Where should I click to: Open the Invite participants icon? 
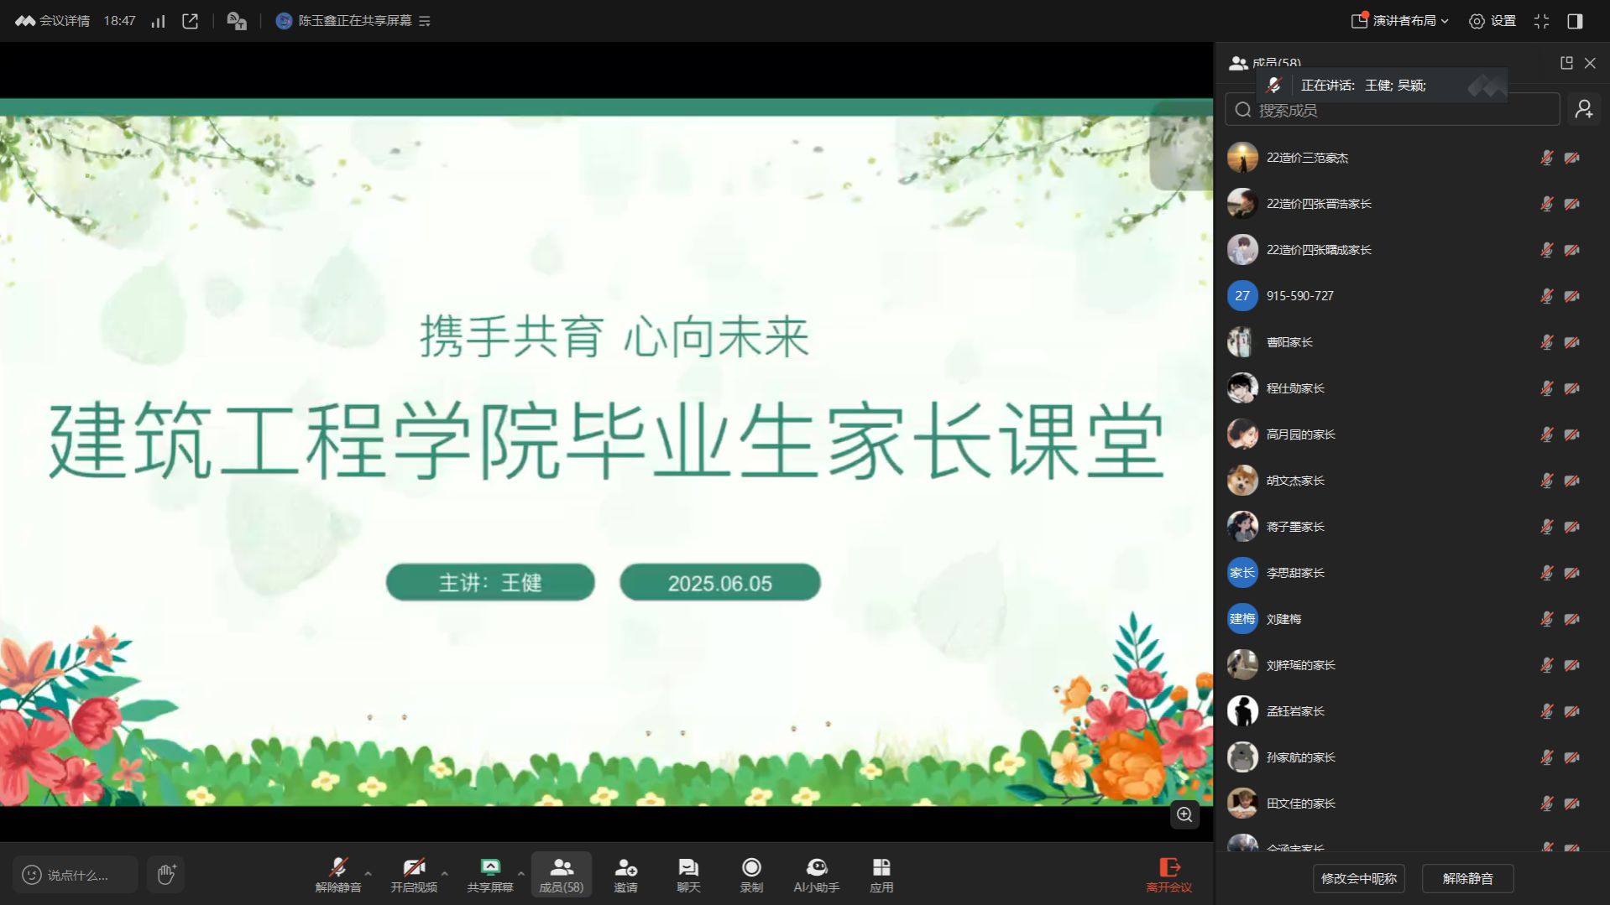[625, 874]
